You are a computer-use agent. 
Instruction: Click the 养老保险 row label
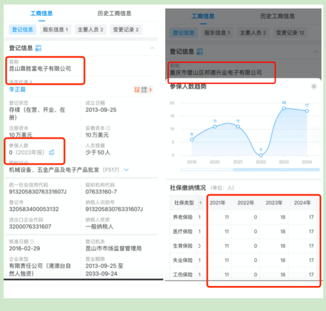point(183,217)
